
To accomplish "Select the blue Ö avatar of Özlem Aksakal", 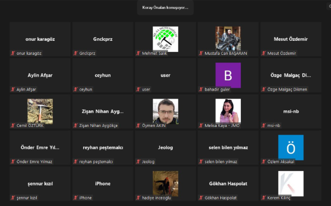I will [x=291, y=147].
